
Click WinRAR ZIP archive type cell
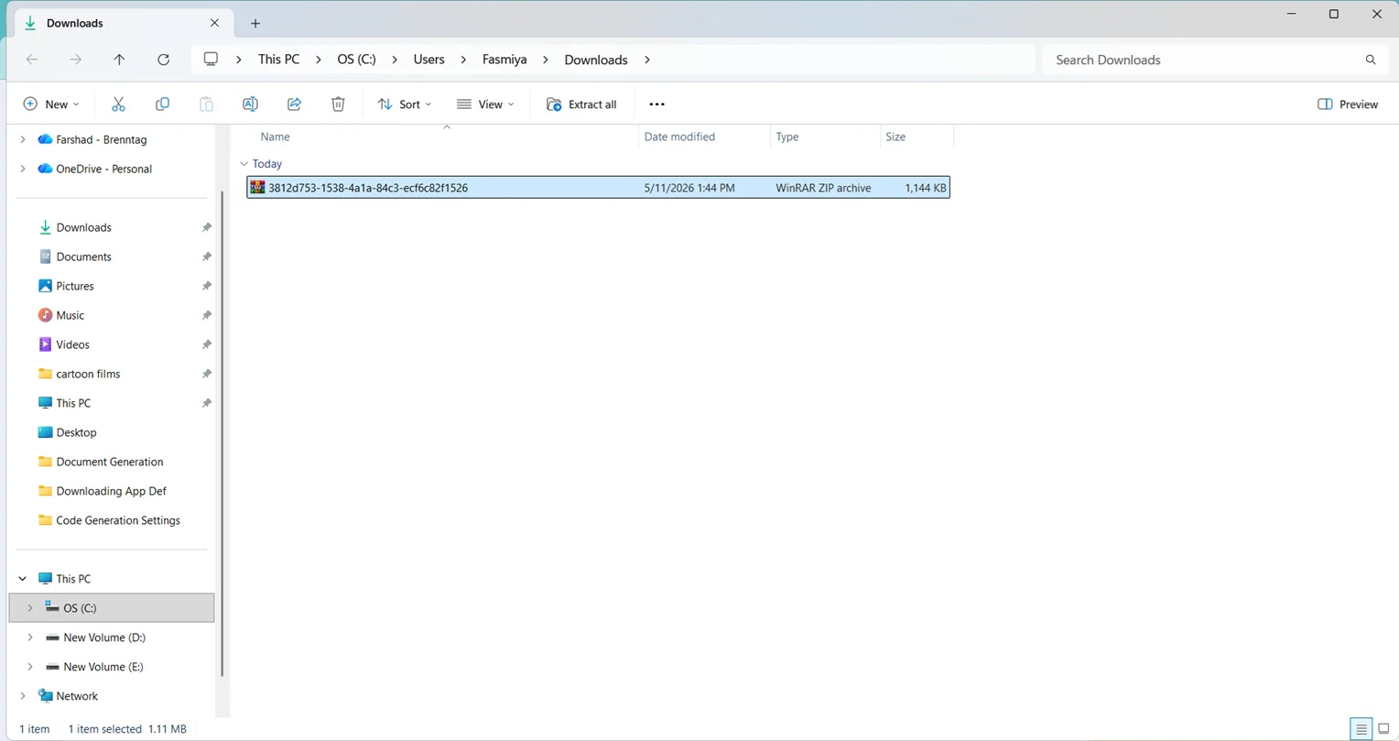click(823, 188)
